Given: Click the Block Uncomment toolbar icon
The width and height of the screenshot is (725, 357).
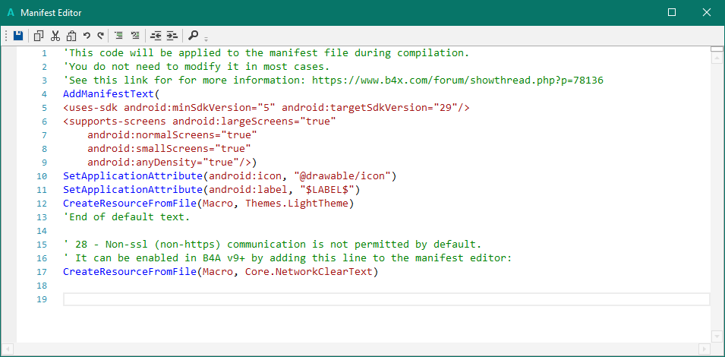Looking at the screenshot, I should point(135,35).
